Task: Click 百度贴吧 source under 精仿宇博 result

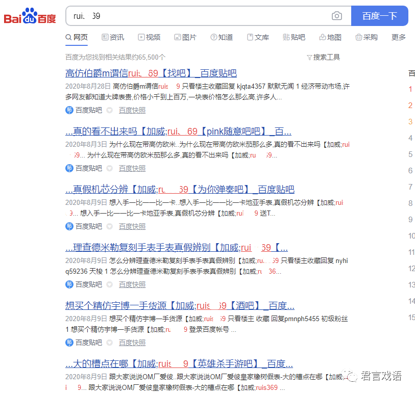Action: 89,343
